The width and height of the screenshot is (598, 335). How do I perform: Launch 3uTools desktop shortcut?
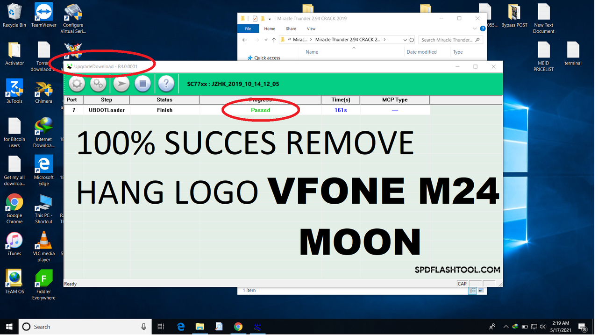(x=14, y=92)
